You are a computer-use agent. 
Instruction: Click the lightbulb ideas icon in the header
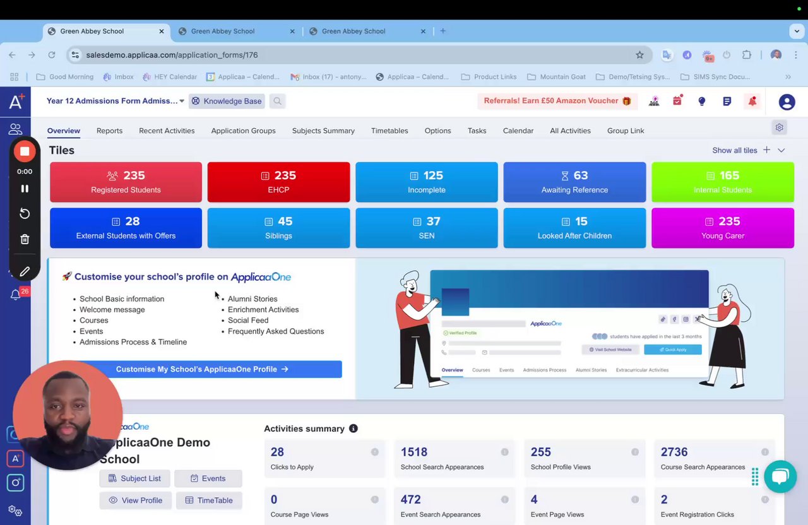tap(701, 101)
